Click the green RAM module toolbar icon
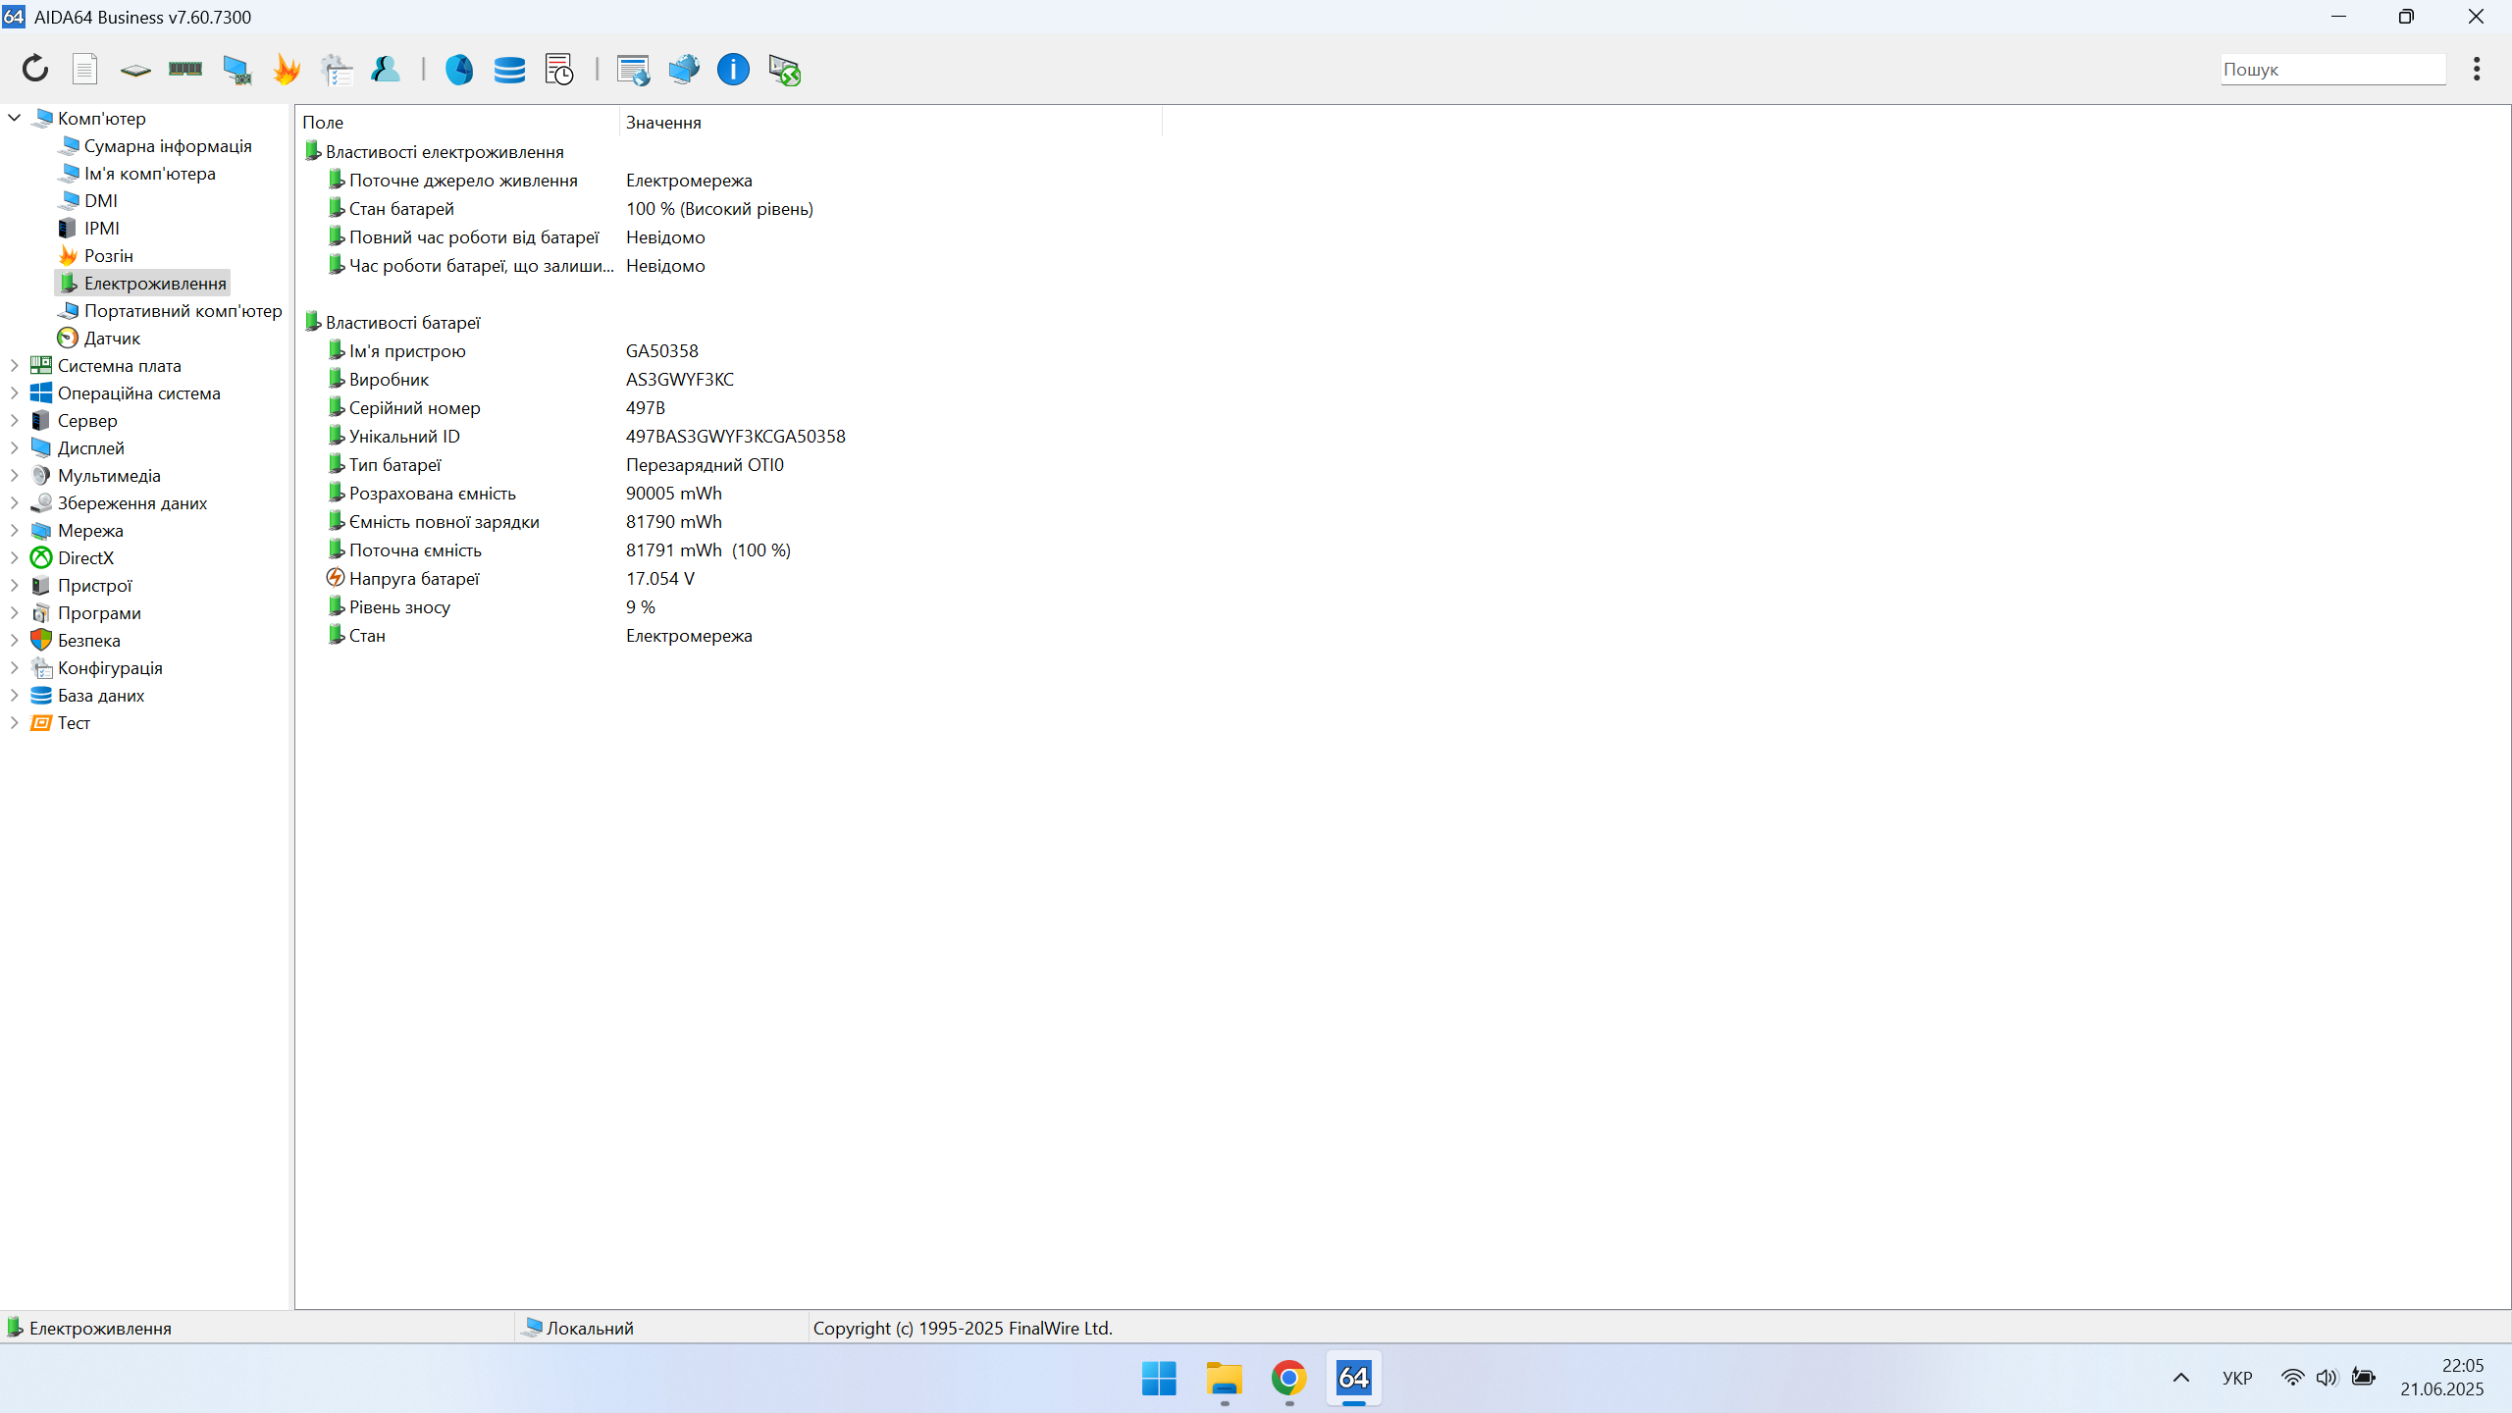The height and width of the screenshot is (1413, 2512). (x=185, y=69)
